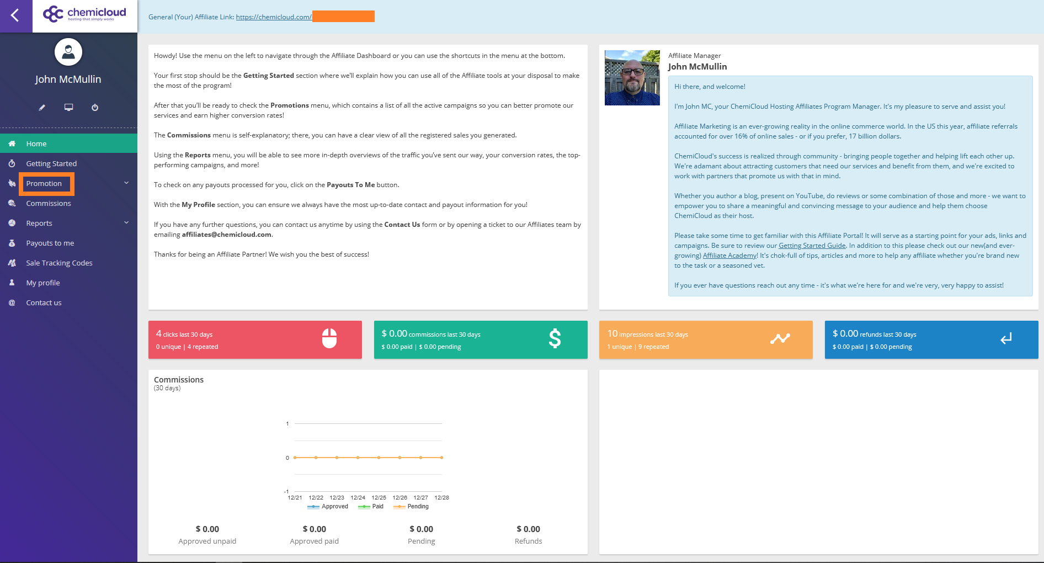Click the dollar icon on commissions card
Image resolution: width=1044 pixels, height=563 pixels.
(555, 339)
